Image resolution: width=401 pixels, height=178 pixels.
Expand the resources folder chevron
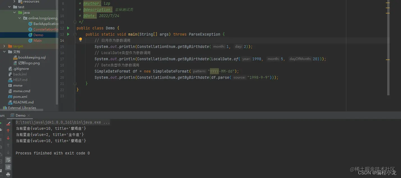point(15,1)
